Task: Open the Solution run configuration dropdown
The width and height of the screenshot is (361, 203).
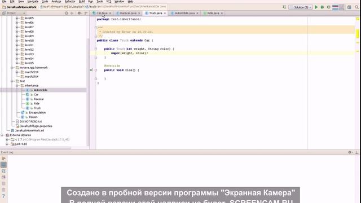Action: tap(301, 7)
